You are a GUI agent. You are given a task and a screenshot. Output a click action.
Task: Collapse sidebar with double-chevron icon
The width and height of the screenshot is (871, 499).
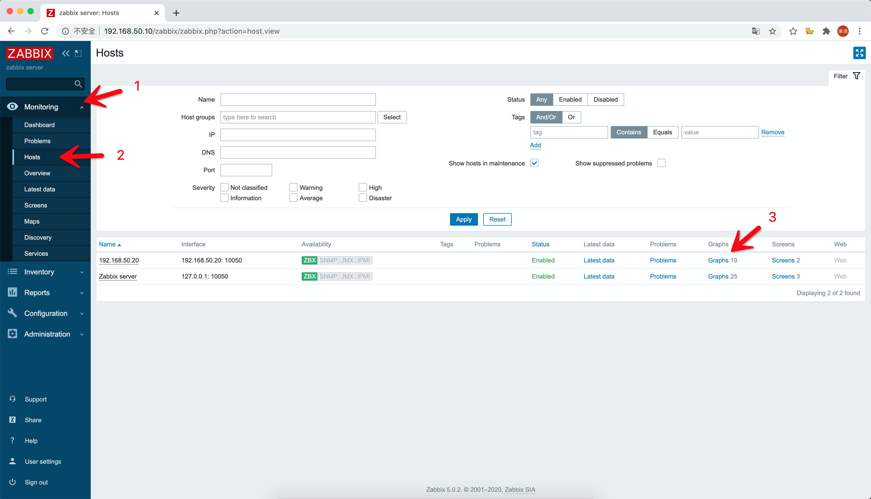[65, 53]
